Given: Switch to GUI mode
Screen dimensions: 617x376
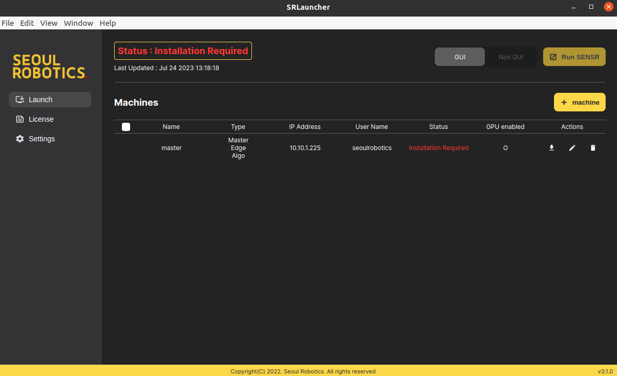Looking at the screenshot, I should pos(460,57).
